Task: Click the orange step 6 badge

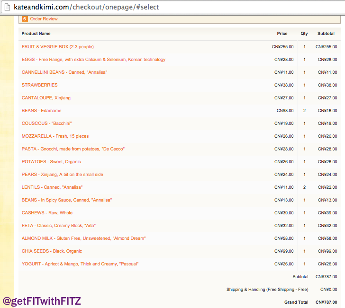Action: pos(25,19)
